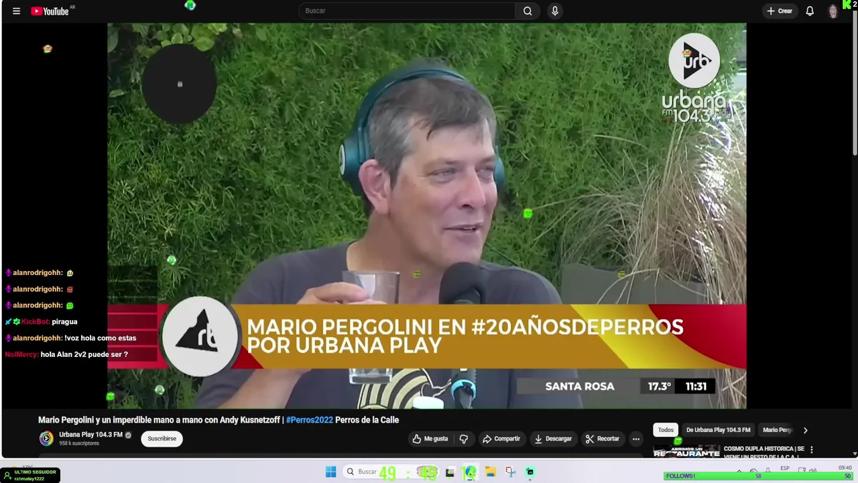The image size is (858, 483).
Task: Click the '!voz hola como estas' chat message
Action: click(100, 338)
